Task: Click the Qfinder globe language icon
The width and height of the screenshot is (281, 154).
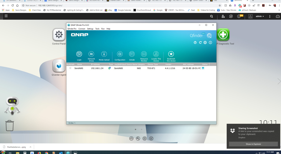Action: pos(205,42)
